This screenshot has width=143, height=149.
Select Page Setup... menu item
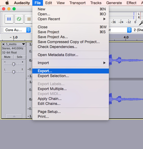pos(71,112)
